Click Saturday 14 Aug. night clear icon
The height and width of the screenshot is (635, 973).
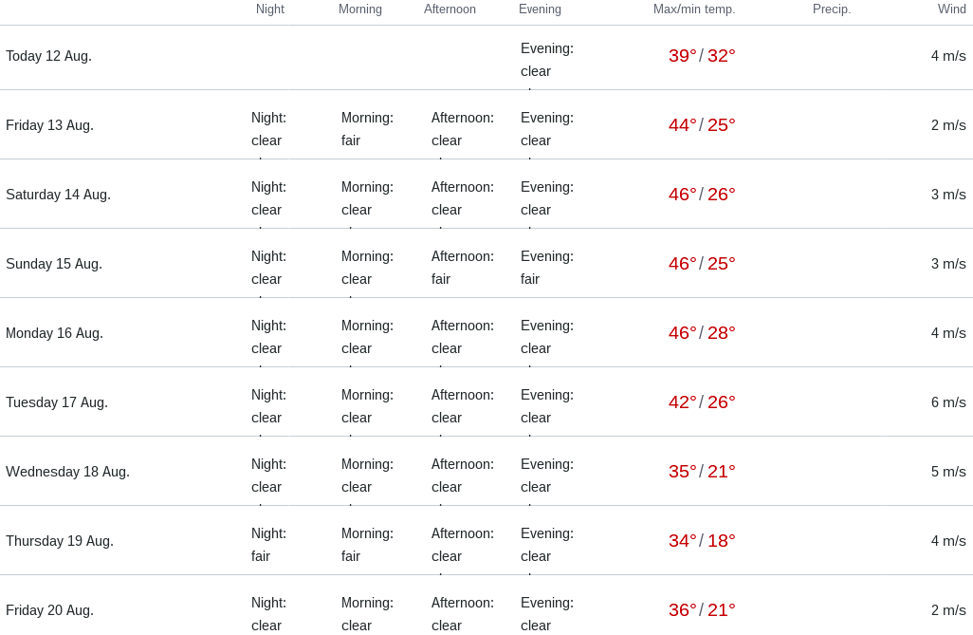[268, 198]
